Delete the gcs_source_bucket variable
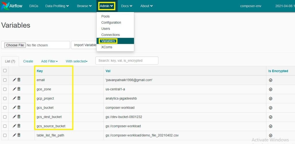The width and height of the screenshot is (295, 144). point(19,126)
